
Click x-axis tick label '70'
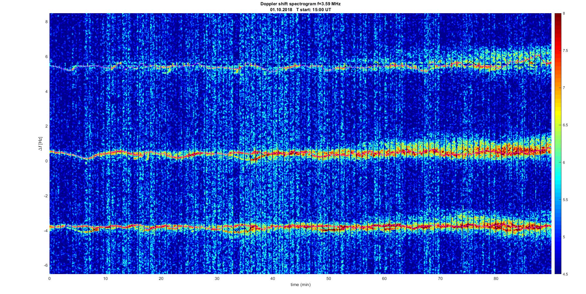(440, 278)
